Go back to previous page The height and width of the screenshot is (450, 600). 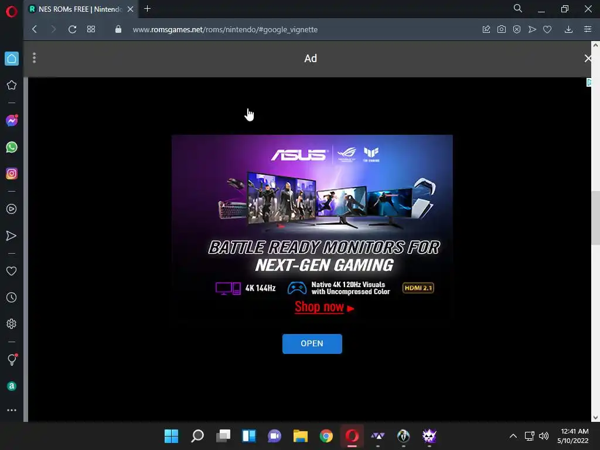point(35,29)
